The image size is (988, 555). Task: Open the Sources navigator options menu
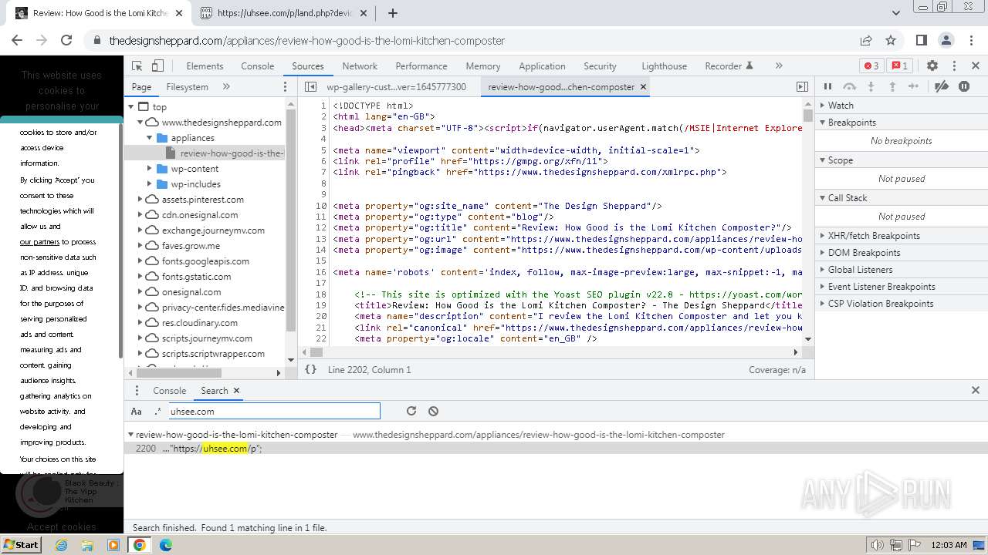(285, 87)
